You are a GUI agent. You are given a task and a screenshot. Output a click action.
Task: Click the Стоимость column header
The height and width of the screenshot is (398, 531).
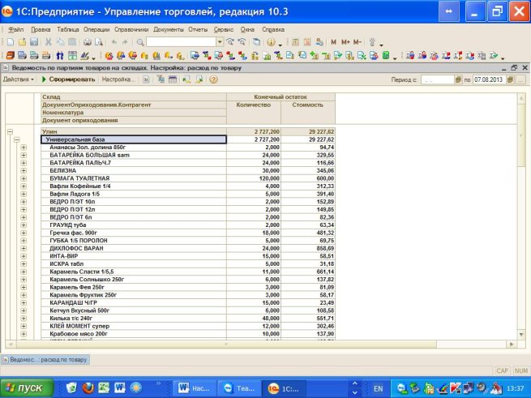click(308, 105)
